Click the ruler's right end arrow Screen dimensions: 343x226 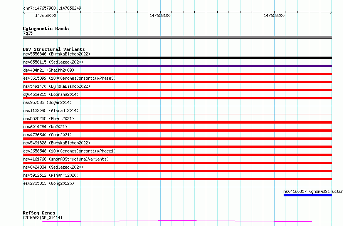331,12
